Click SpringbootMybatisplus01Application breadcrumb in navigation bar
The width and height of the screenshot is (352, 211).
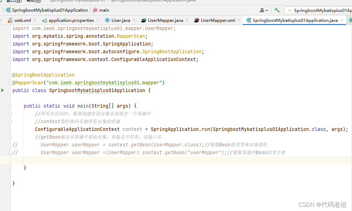point(50,10)
